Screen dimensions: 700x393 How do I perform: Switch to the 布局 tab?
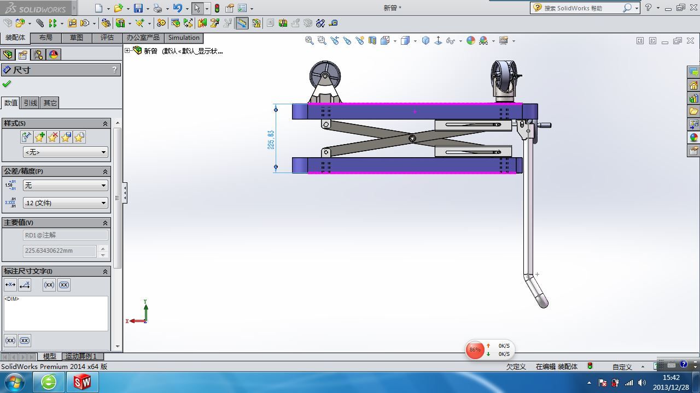tap(46, 38)
